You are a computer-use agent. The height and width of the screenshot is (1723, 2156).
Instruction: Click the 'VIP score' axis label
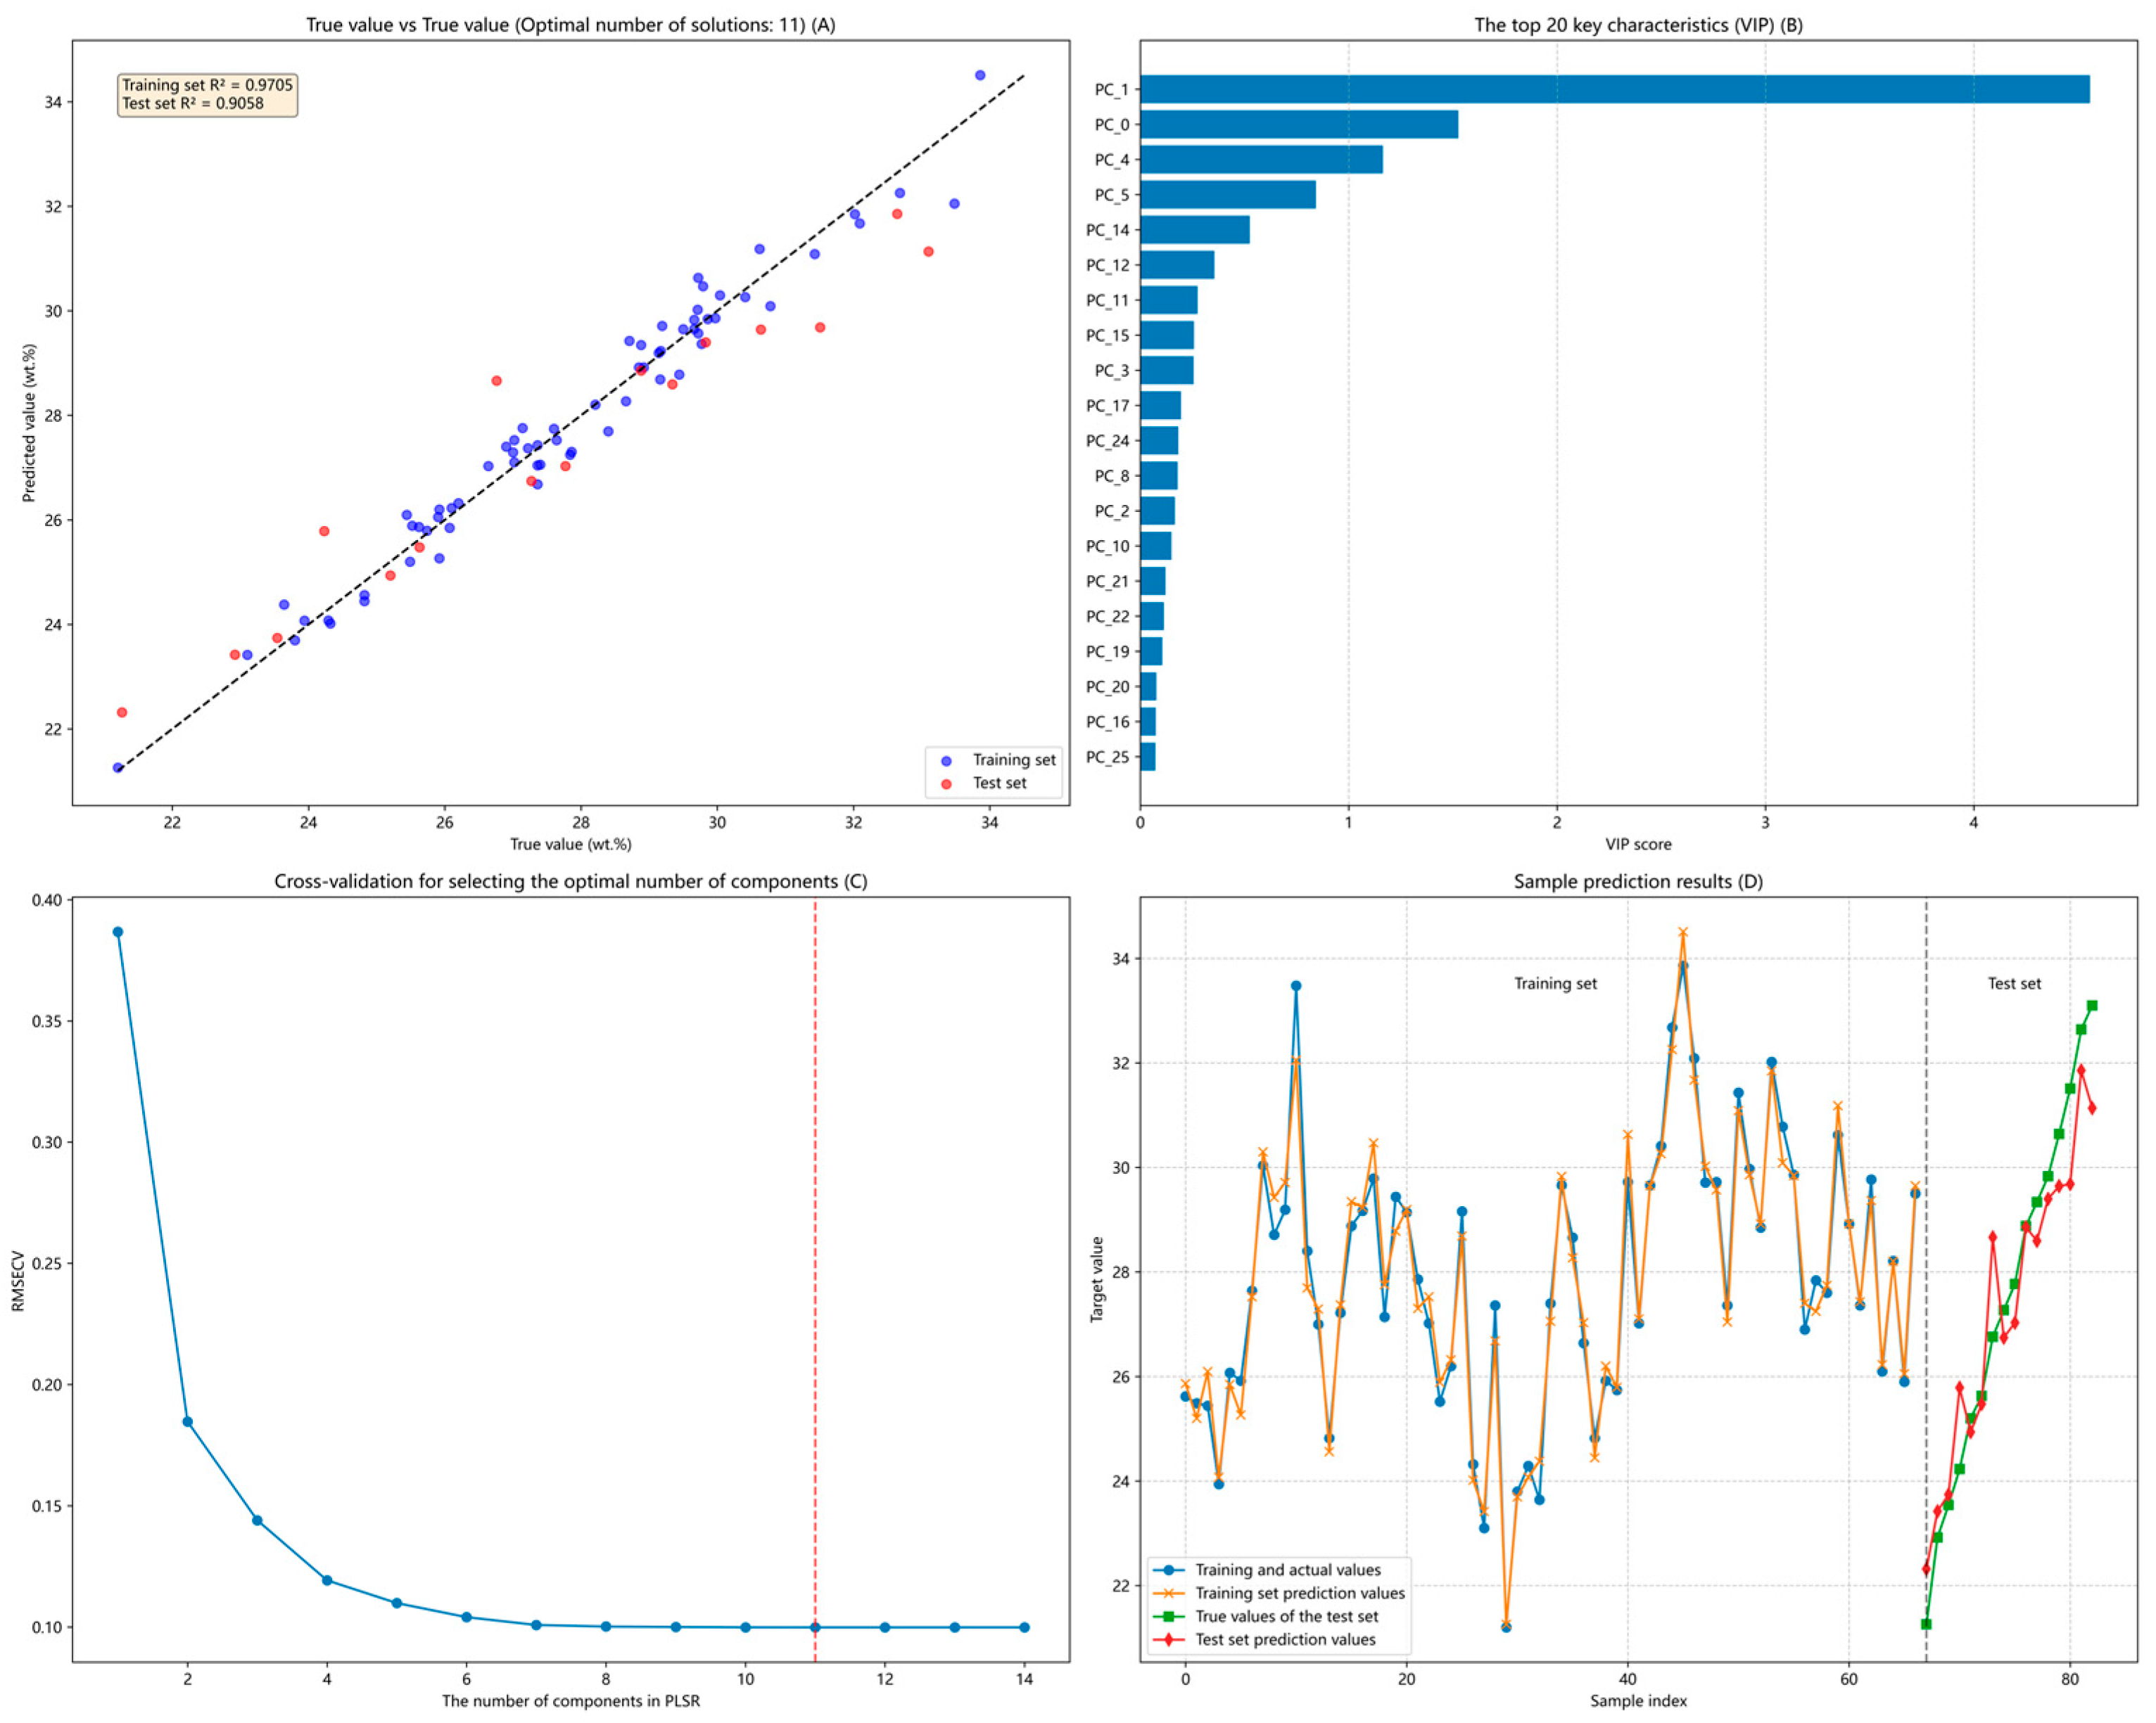(1638, 845)
